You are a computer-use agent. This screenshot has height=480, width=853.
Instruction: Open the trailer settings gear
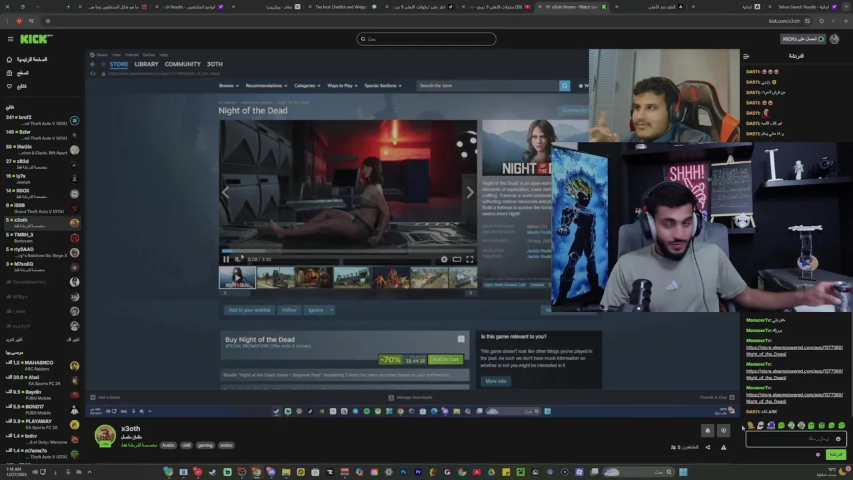(x=444, y=259)
